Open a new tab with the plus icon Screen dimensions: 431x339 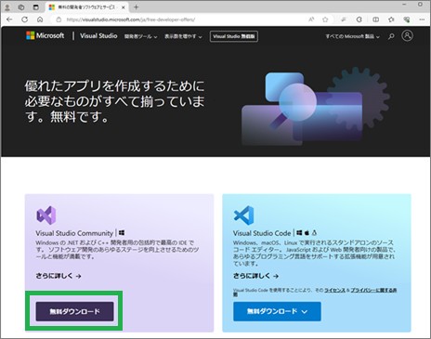pos(136,7)
